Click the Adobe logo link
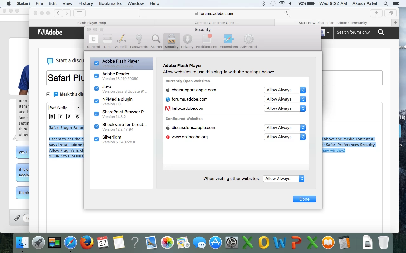This screenshot has height=253, width=406. [x=50, y=32]
